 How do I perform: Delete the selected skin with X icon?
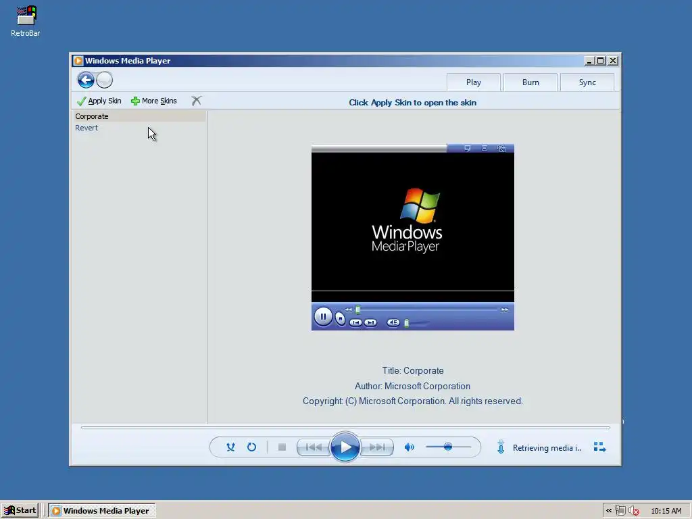[x=197, y=101]
